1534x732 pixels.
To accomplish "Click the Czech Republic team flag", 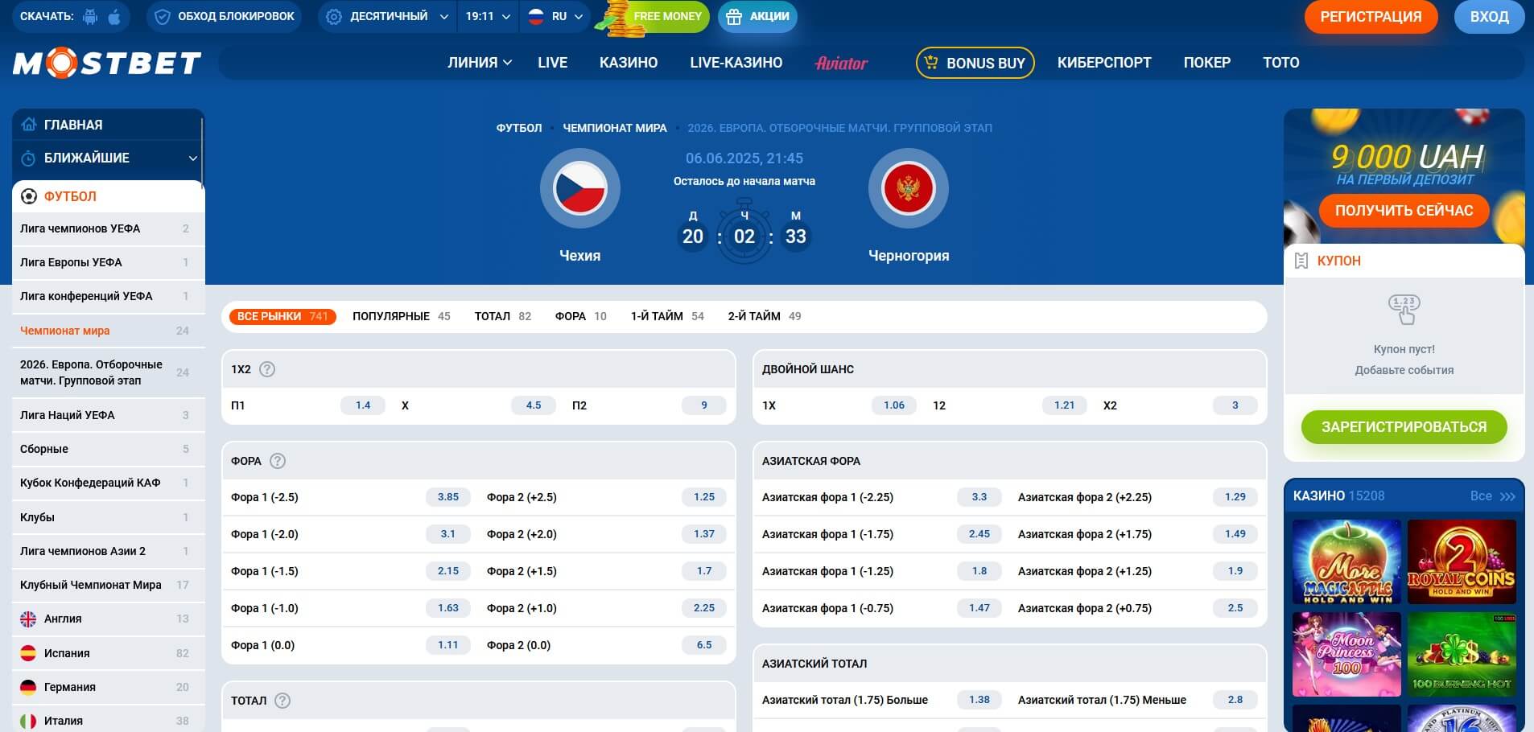I will coord(580,188).
